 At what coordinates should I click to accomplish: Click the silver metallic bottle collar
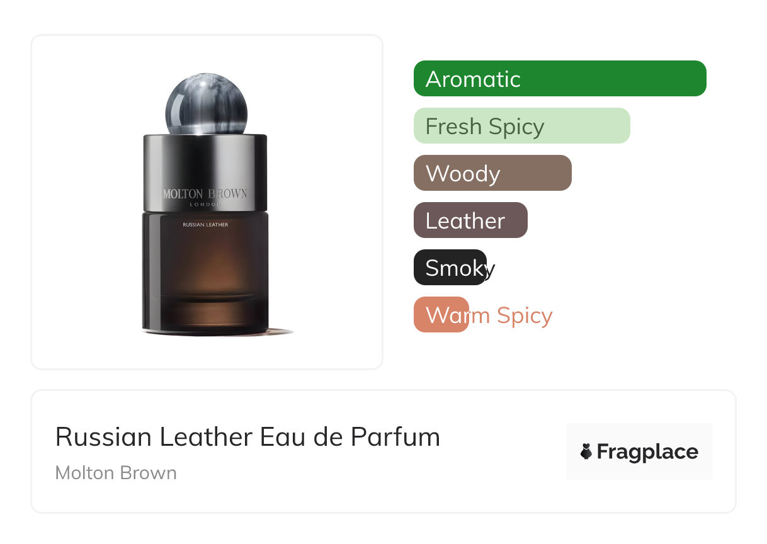pos(205,173)
